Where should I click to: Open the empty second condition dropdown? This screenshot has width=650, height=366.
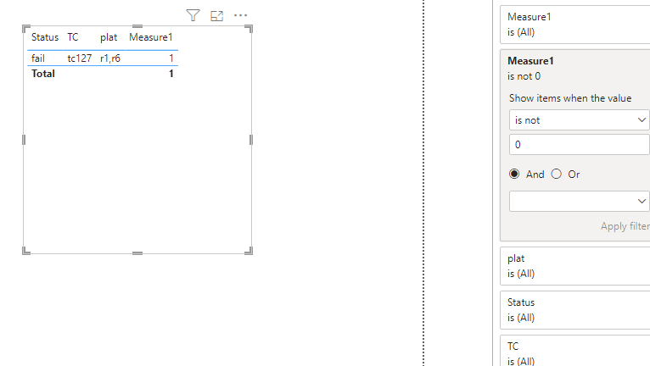pos(579,202)
